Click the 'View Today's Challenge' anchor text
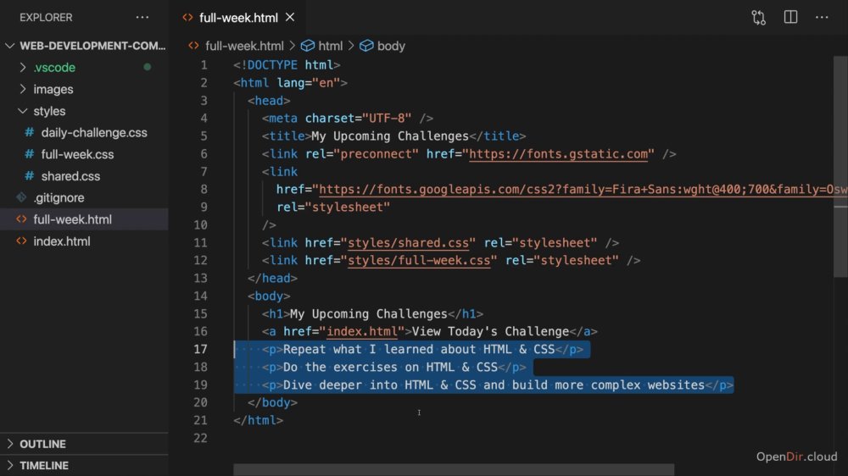Screen dimensions: 848x476 [490, 331]
